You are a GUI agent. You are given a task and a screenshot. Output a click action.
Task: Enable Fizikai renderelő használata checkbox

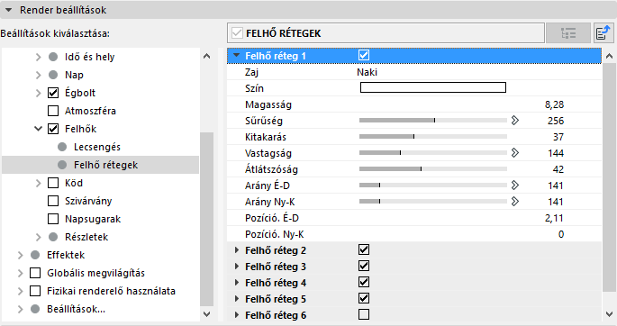point(35,291)
